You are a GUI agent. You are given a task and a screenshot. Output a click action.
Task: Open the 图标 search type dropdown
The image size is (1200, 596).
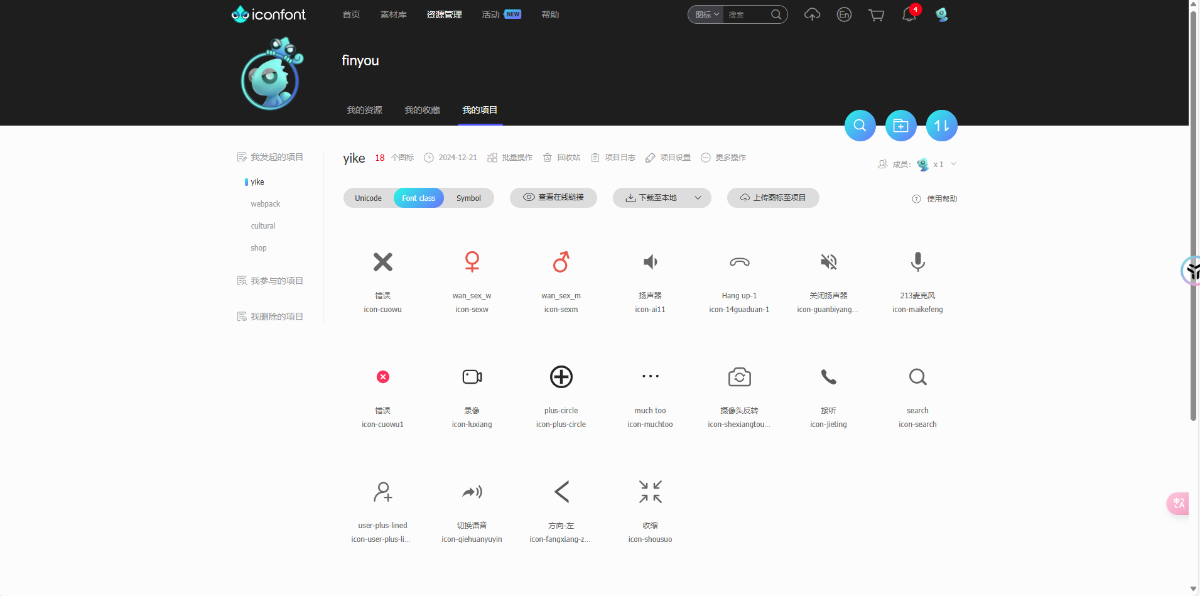[x=706, y=14]
